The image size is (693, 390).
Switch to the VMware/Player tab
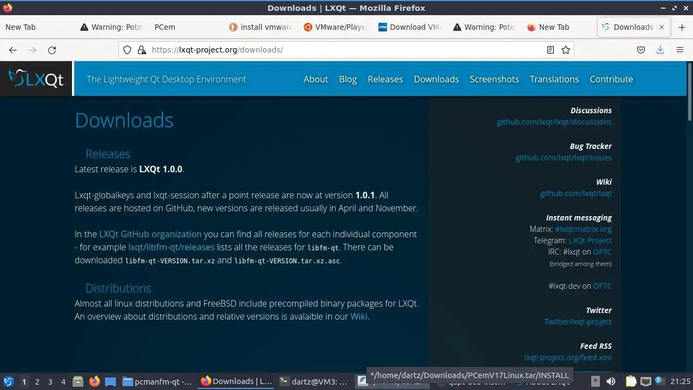(335, 27)
